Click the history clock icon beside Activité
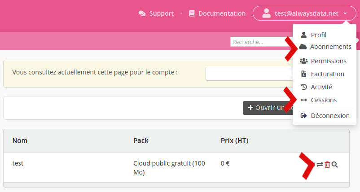Image resolution: width=360 pixels, height=192 pixels. click(304, 87)
